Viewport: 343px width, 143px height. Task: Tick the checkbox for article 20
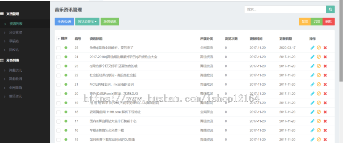tap(58, 94)
